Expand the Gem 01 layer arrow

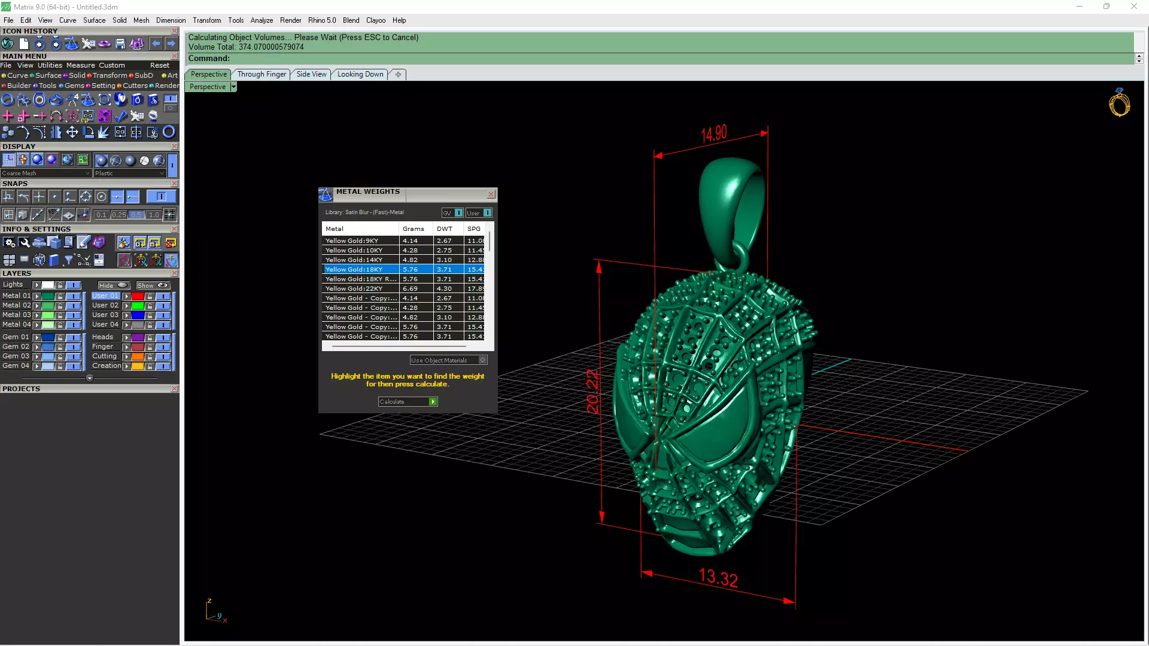37,337
